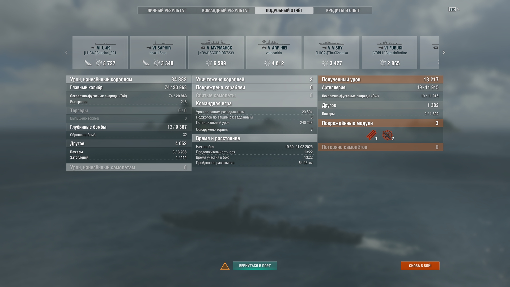
Task: Open the Кредиты и опыт tab
Action: pyautogui.click(x=343, y=10)
